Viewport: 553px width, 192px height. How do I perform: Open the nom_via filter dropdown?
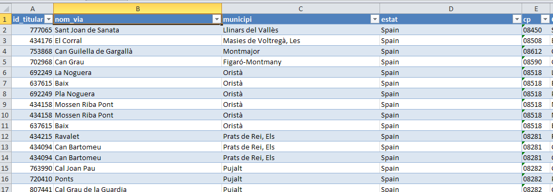coord(217,19)
